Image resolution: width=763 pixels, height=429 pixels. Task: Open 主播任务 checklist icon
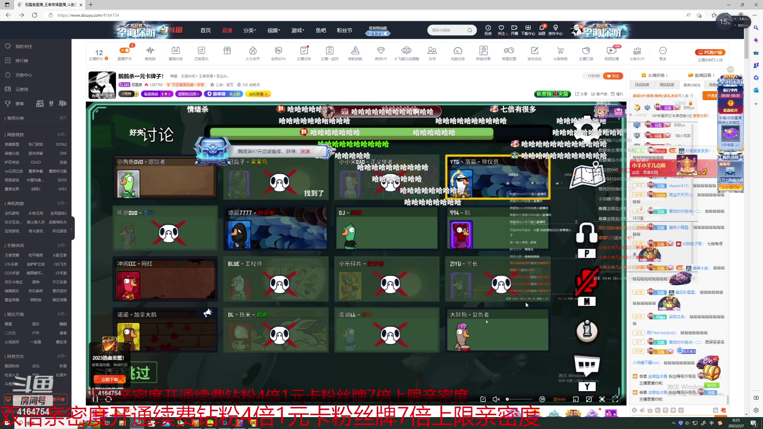pos(304,53)
